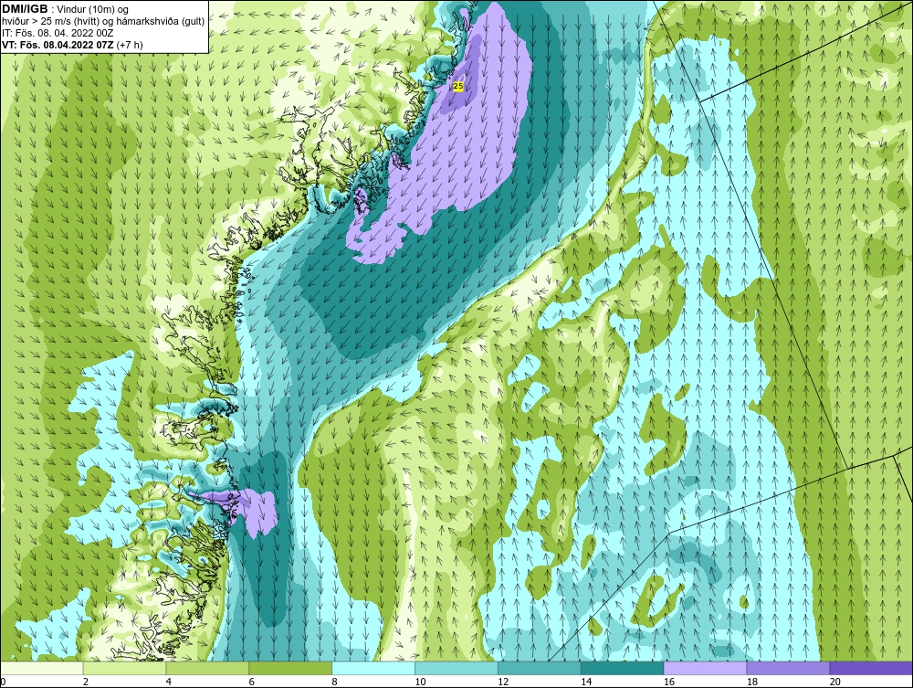Select the 8–10 m/s pale cyan swatch
913x688 pixels.
[373, 668]
